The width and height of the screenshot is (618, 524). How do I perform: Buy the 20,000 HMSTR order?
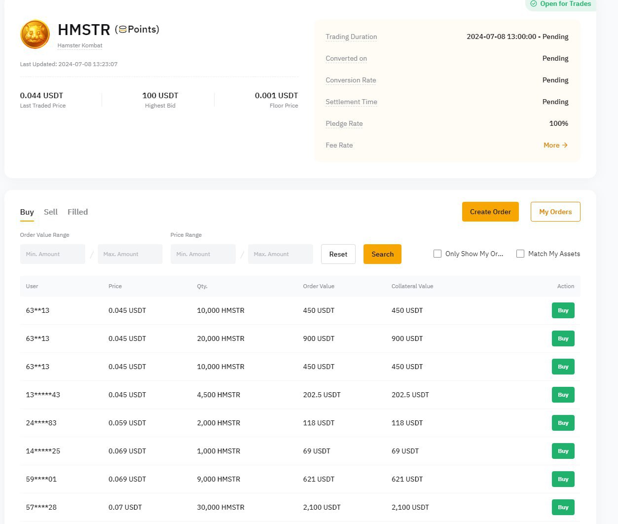(563, 338)
